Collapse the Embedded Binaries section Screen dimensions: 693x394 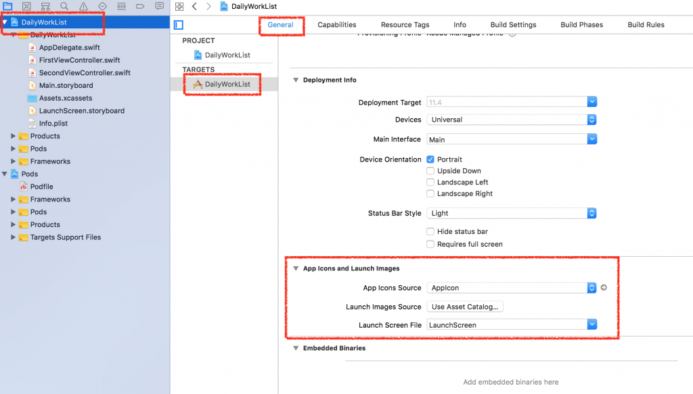pyautogui.click(x=296, y=348)
